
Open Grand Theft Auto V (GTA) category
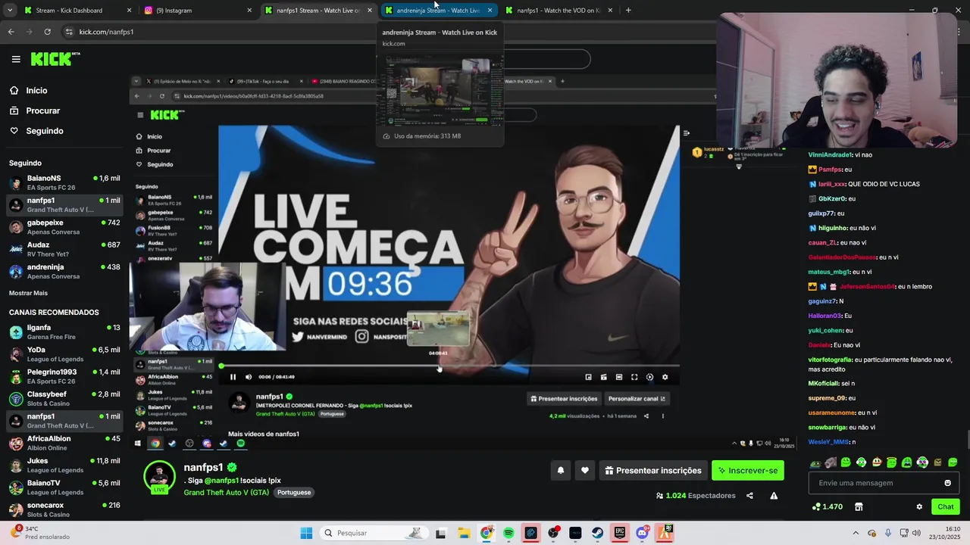(227, 492)
